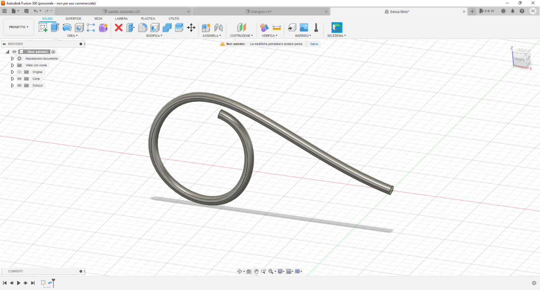540x290 pixels.
Task: Select the Offset Face tool
Action: [179, 27]
